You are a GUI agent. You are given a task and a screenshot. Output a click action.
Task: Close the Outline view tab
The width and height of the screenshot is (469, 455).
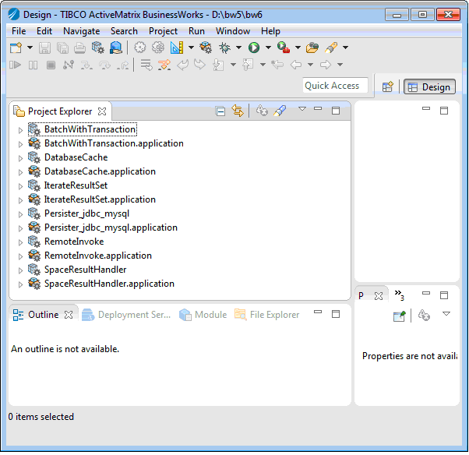pos(69,315)
